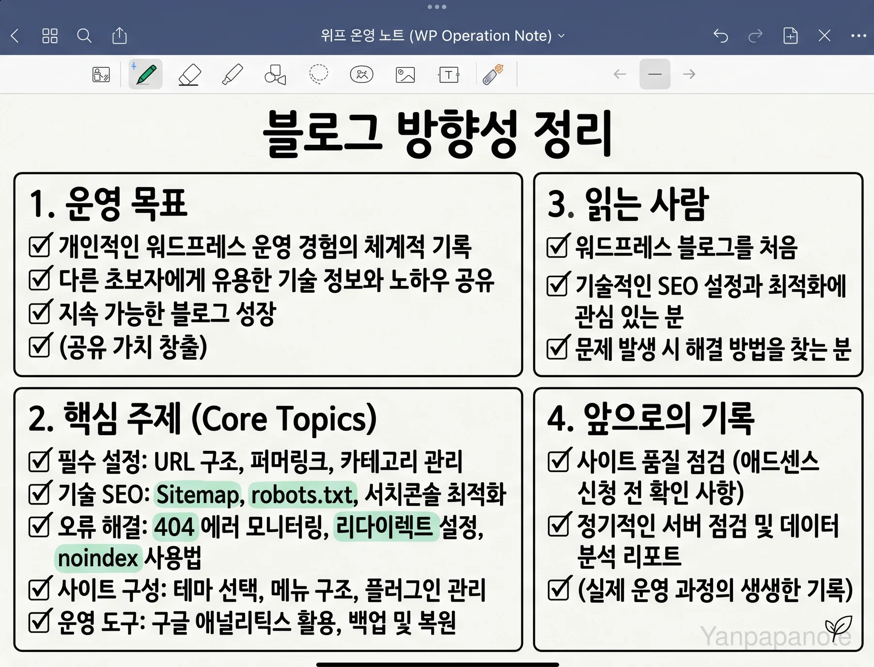Select the Text box tool

coord(449,75)
